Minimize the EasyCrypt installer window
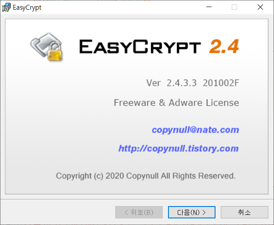The image size is (274, 225). click(209, 7)
